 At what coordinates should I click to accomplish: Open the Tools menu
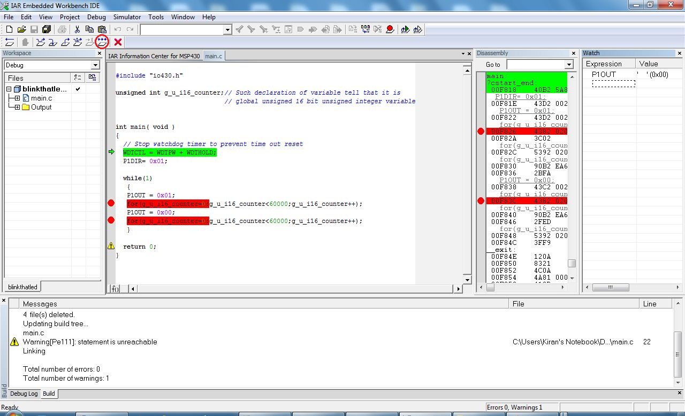pos(156,17)
